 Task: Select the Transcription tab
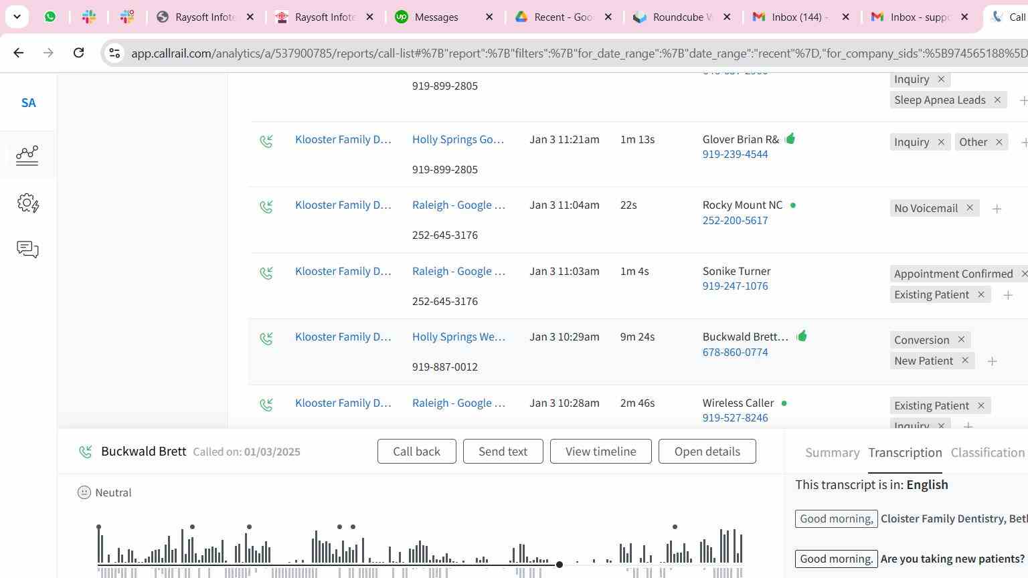tap(905, 453)
